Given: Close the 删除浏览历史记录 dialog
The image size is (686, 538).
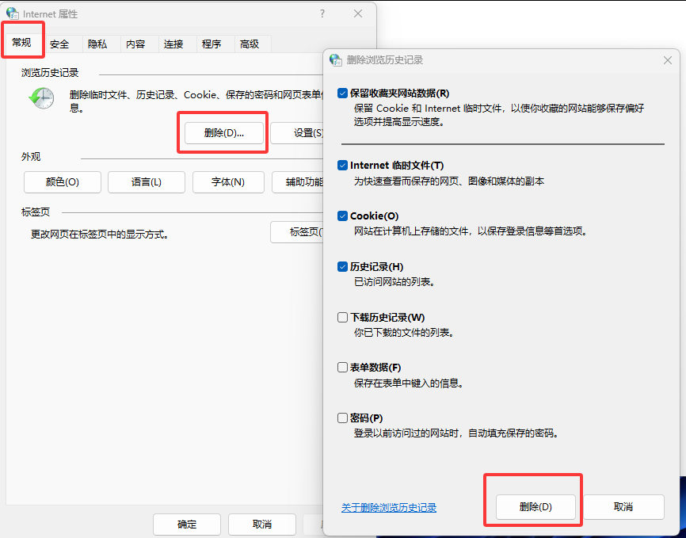Looking at the screenshot, I should pos(668,60).
